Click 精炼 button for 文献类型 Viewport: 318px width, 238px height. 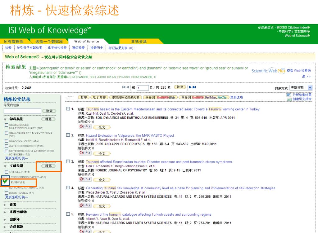click(x=48, y=166)
